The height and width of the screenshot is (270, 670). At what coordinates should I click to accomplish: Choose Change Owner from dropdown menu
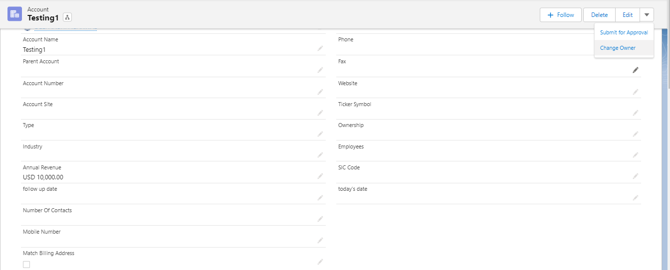pyautogui.click(x=618, y=48)
